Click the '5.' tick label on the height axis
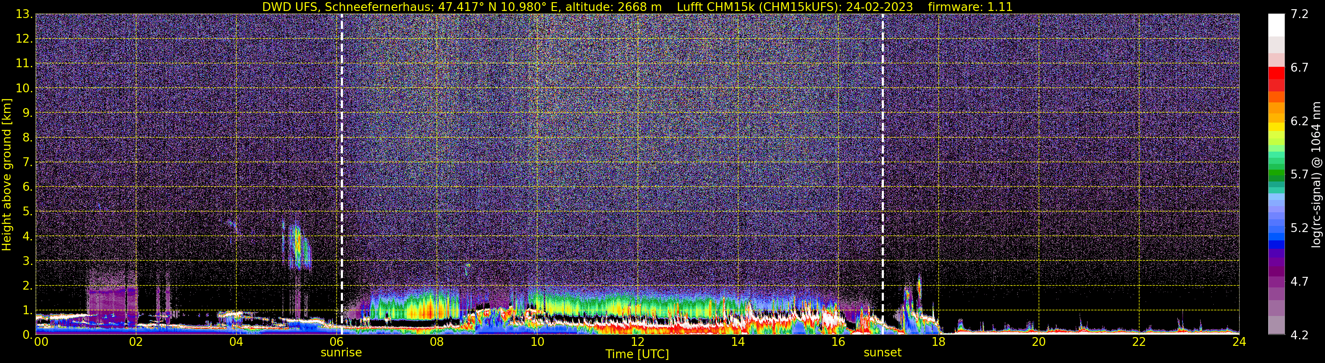The image size is (1325, 363). tap(27, 212)
